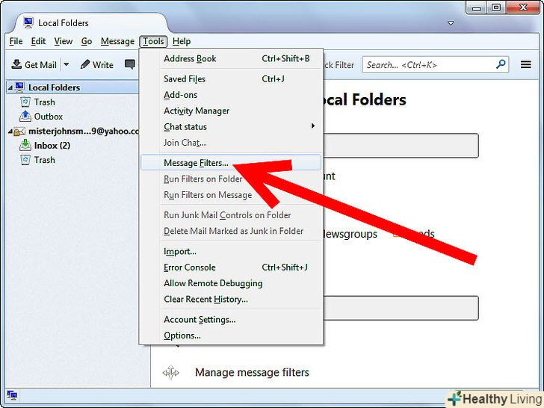The image size is (544, 408).
Task: Open the Help menu
Action: point(182,41)
